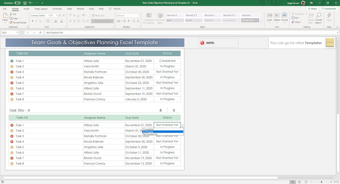This screenshot has height=184, width=340.
Task: Click the Templates link
Action: point(313,43)
